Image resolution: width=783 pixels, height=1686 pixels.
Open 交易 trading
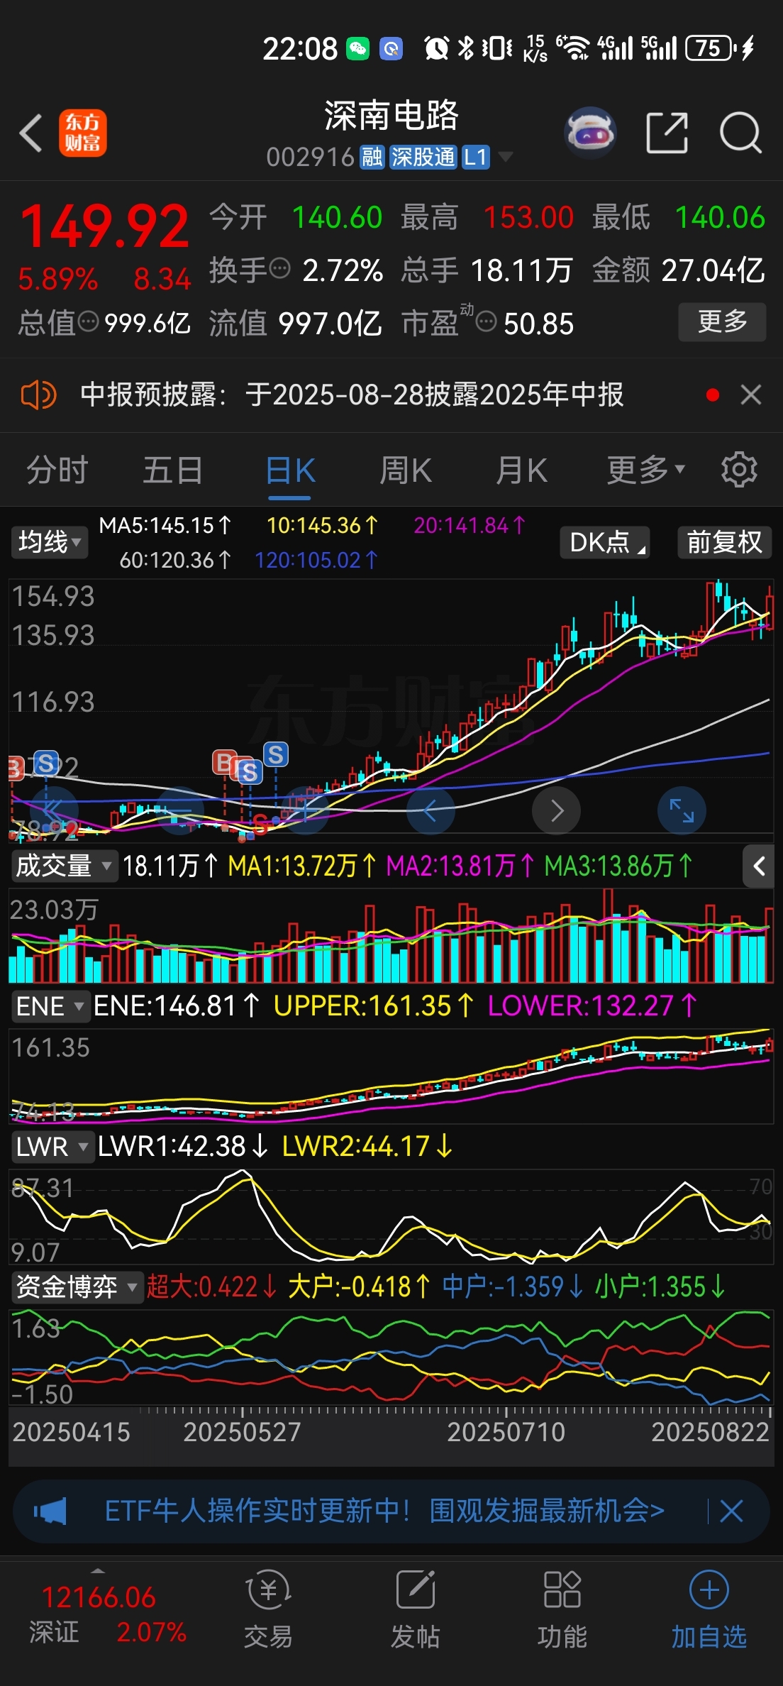[x=268, y=1608]
